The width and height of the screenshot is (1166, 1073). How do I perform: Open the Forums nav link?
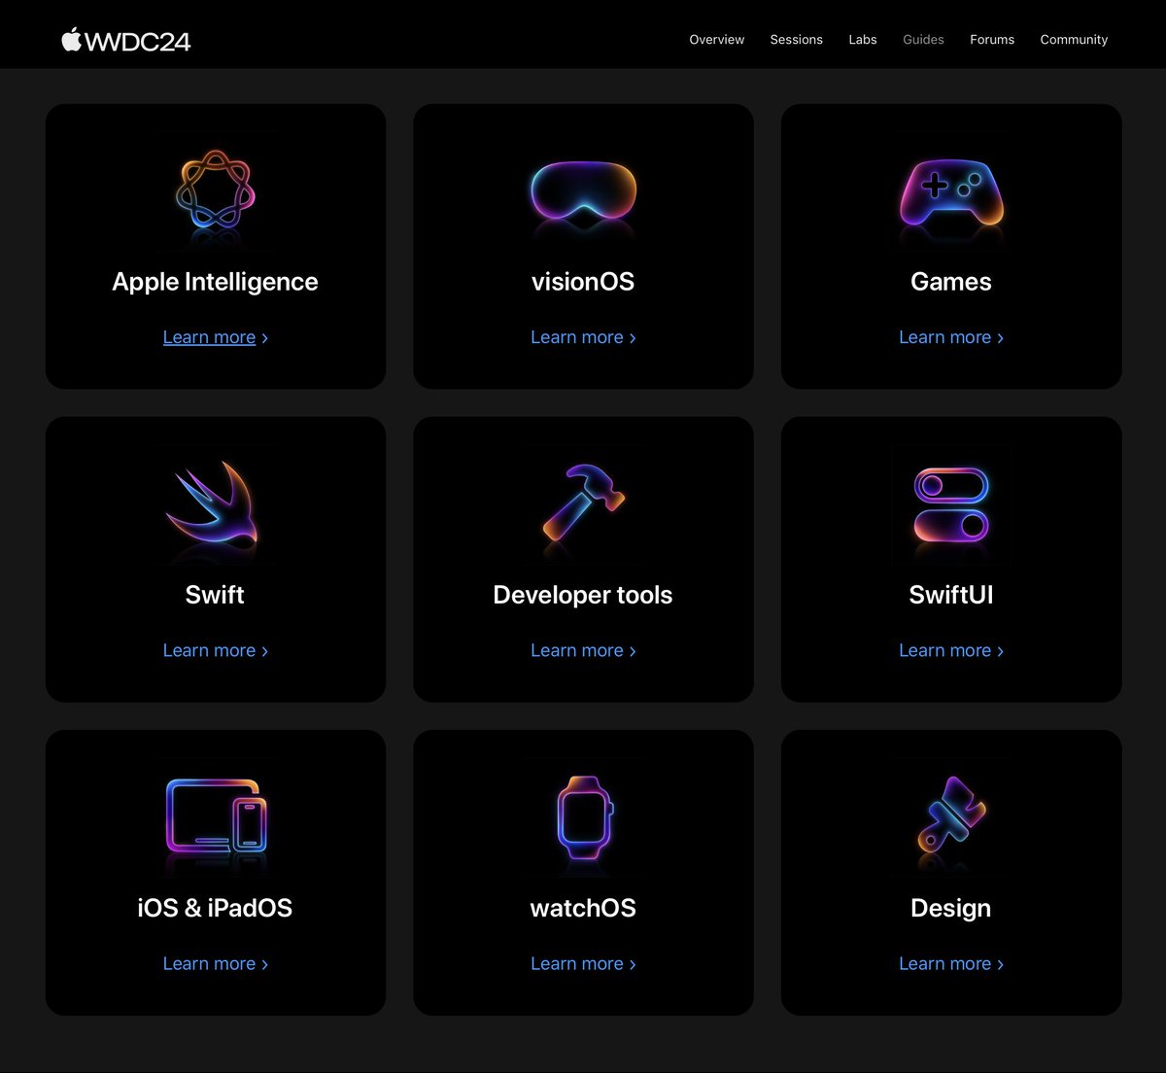(992, 40)
